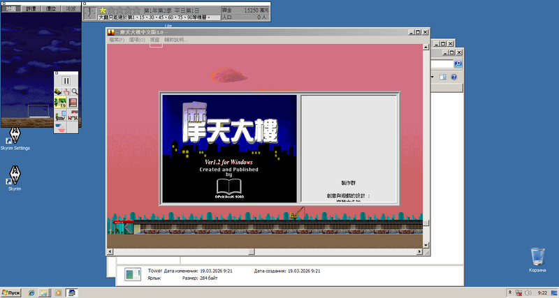Maximize the 摩天大樓 game window
Image resolution: width=559 pixels, height=298 pixels.
pos(419,32)
